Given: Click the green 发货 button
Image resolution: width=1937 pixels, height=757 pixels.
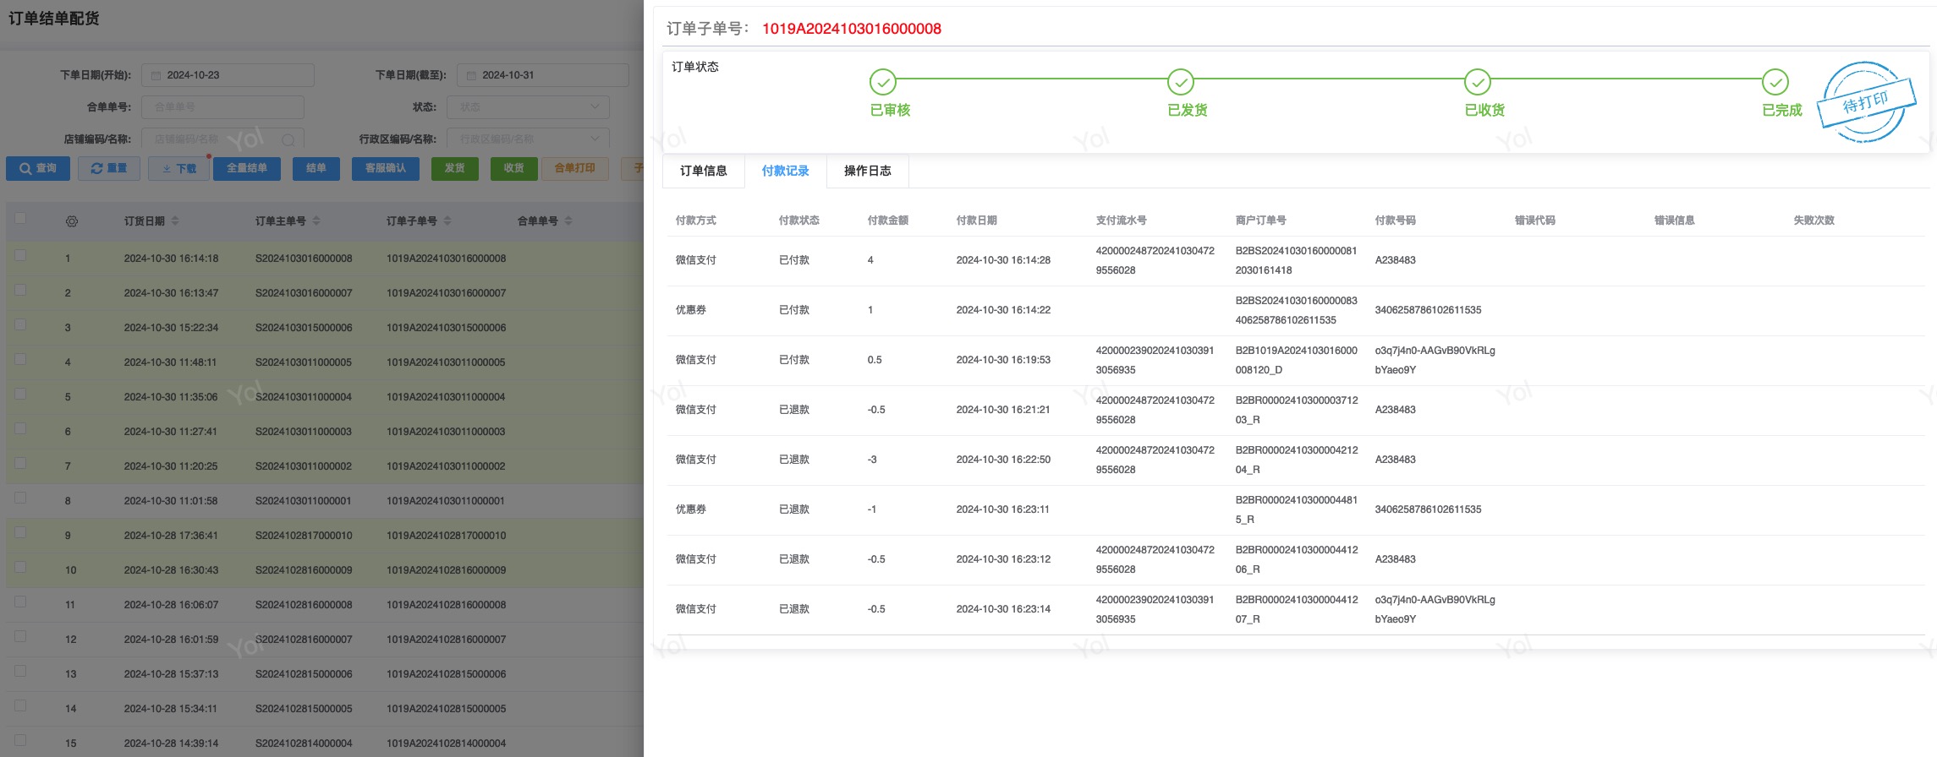Looking at the screenshot, I should click(454, 168).
